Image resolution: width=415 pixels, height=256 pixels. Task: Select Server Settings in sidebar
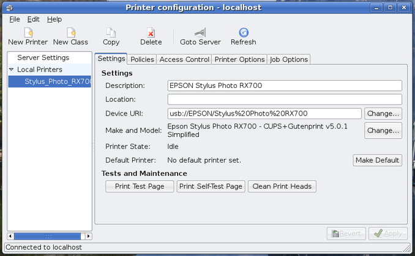[43, 57]
